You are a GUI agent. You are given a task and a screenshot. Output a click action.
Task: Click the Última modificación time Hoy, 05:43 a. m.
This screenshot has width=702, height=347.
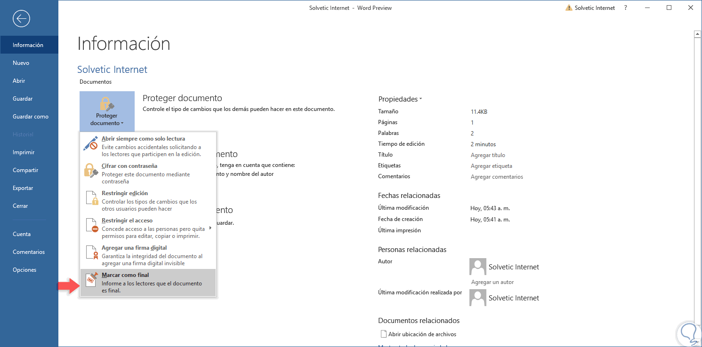pos(490,208)
